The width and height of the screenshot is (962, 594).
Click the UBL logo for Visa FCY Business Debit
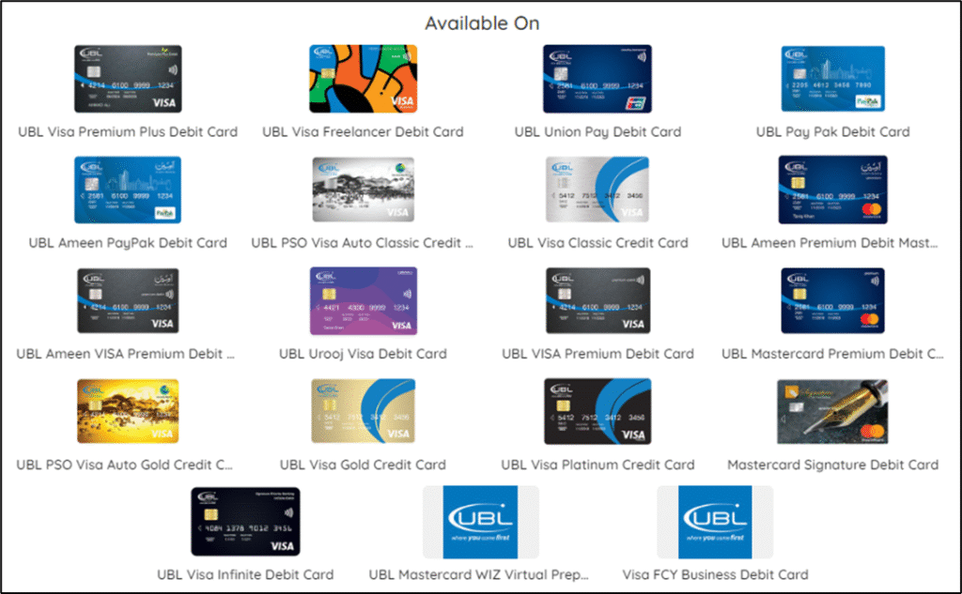coord(715,522)
